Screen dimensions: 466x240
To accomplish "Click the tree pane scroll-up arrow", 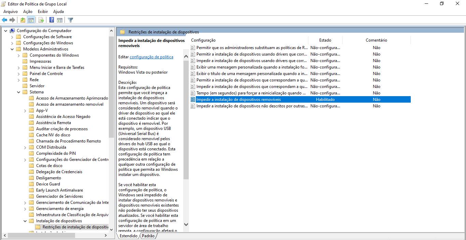I will pos(112,31).
